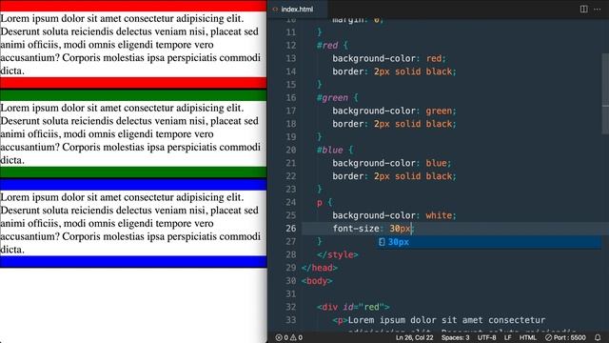
Task: Click the 'green' value on line 17
Action: point(439,111)
